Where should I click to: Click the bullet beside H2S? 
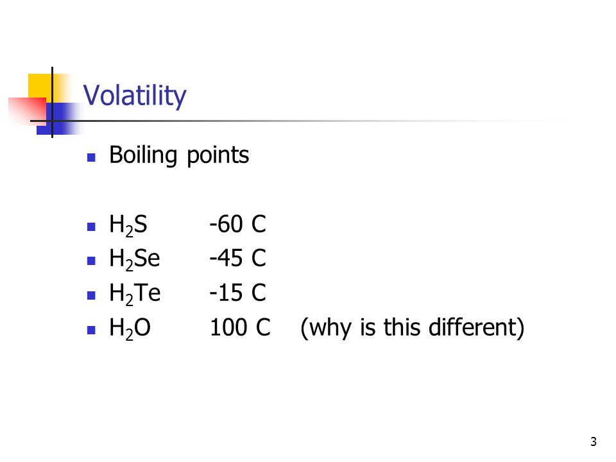point(91,227)
